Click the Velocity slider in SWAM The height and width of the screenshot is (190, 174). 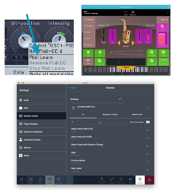click(x=139, y=36)
